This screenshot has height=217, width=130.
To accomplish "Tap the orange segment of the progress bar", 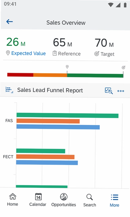I will tap(50, 75).
